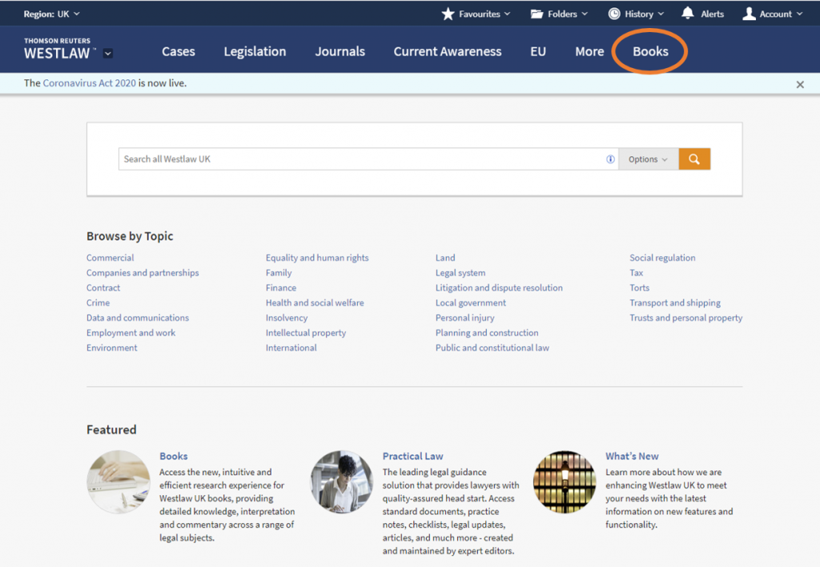Open the search Options dropdown
The width and height of the screenshot is (820, 567).
click(648, 159)
